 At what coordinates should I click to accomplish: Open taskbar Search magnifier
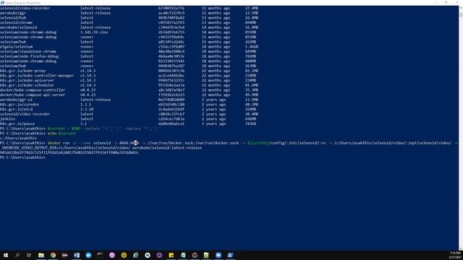(17, 255)
